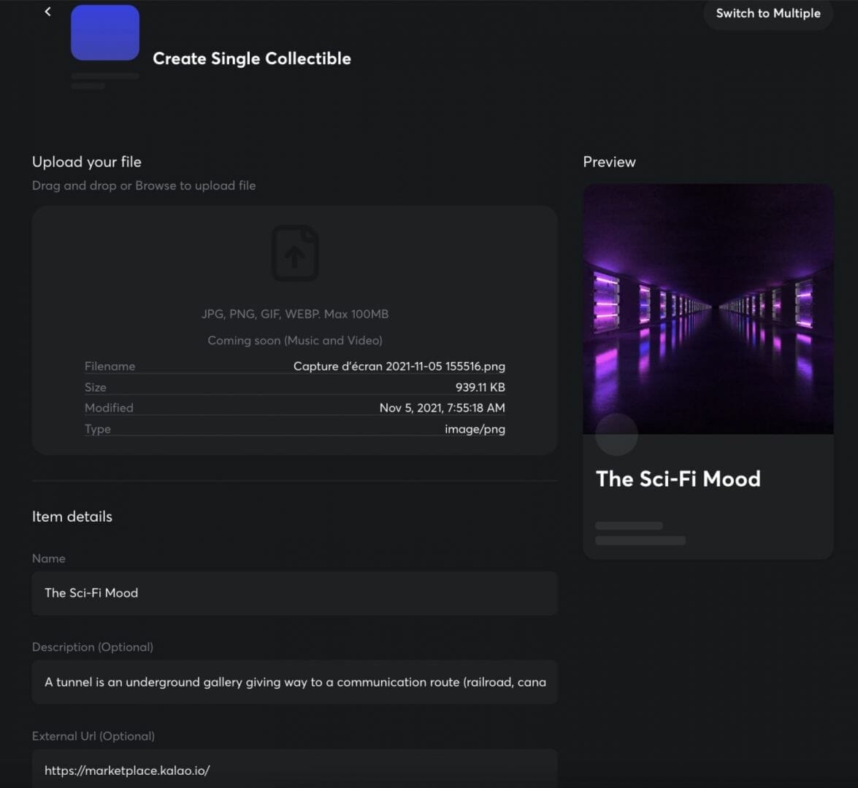Click the back arrow chevron

point(47,12)
